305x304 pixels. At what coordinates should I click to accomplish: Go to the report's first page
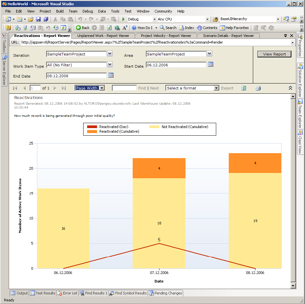[15, 88]
